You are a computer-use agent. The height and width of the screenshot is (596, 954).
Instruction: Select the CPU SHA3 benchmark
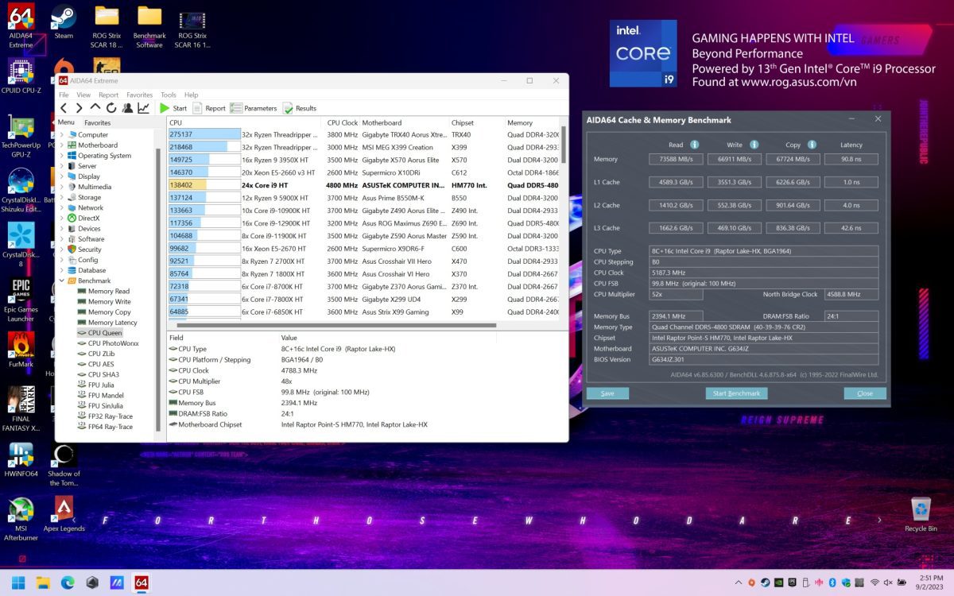[x=99, y=374]
